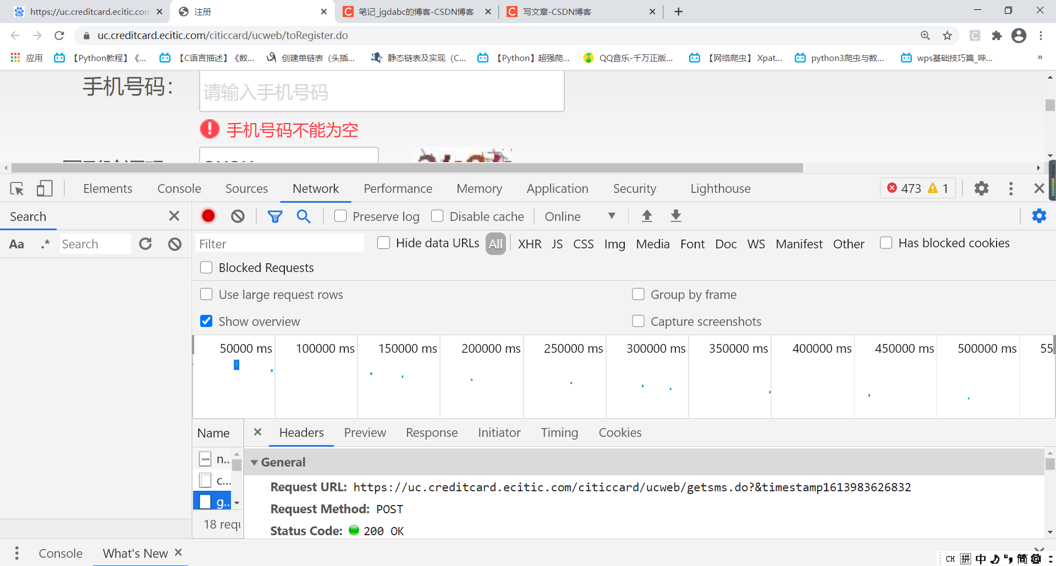Click the import HAR upload arrow
Viewport: 1056px width, 566px height.
point(647,216)
